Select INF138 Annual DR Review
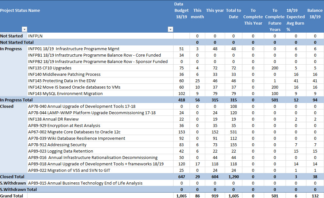Viewport: 324px width, 198px height. pyautogui.click(x=53, y=119)
